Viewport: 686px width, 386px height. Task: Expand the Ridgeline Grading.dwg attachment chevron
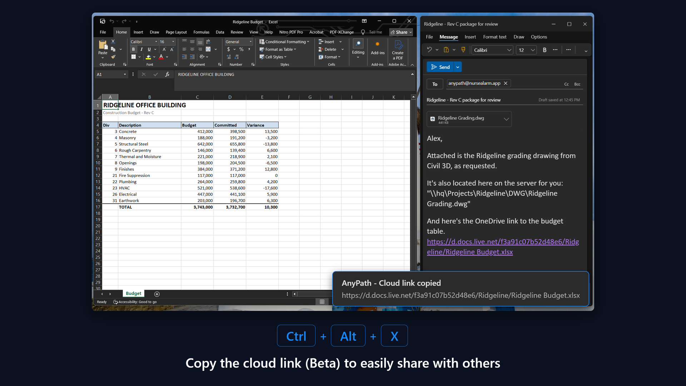click(x=506, y=119)
